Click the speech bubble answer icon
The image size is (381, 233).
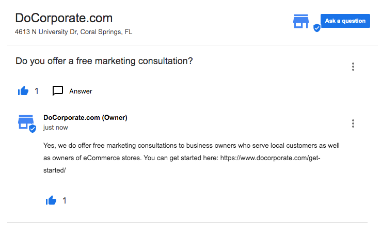[58, 91]
